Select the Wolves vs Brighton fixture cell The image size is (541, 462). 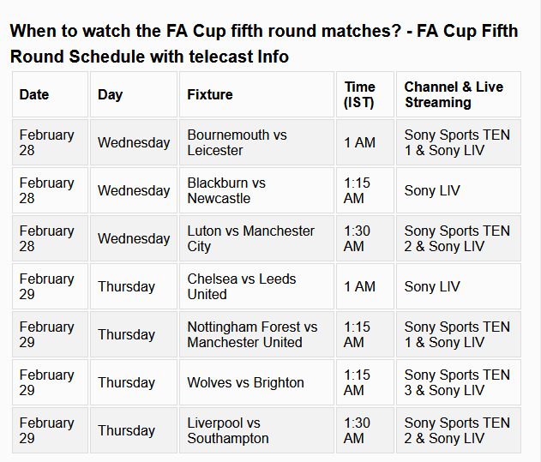pyautogui.click(x=256, y=382)
